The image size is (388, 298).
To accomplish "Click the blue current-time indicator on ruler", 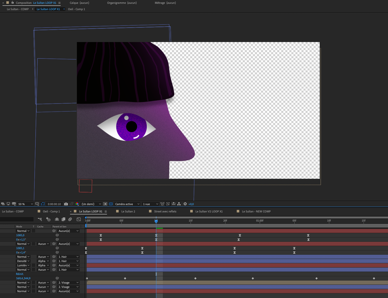I will point(156,221).
